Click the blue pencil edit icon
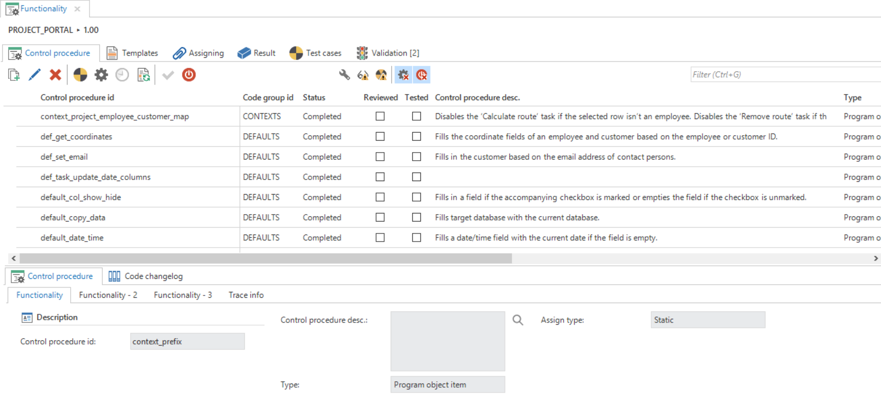The height and width of the screenshot is (412, 881). click(35, 75)
